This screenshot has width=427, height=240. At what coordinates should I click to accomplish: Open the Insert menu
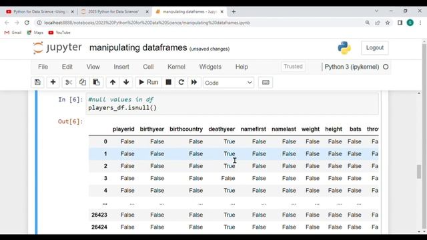(121, 67)
